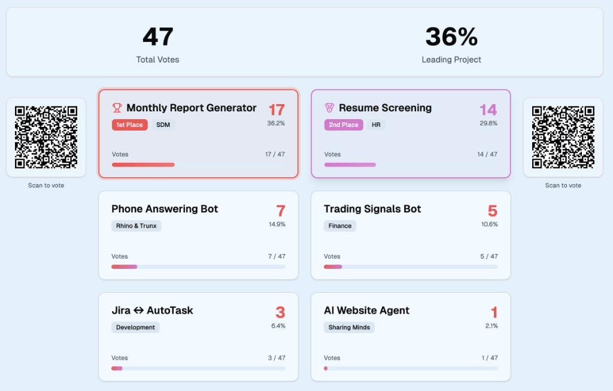Click the AI Website Agent progress bar

(x=411, y=368)
